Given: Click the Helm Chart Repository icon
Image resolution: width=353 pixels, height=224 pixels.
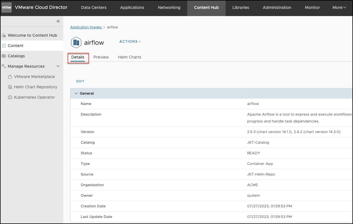Looking at the screenshot, I should [x=10, y=87].
